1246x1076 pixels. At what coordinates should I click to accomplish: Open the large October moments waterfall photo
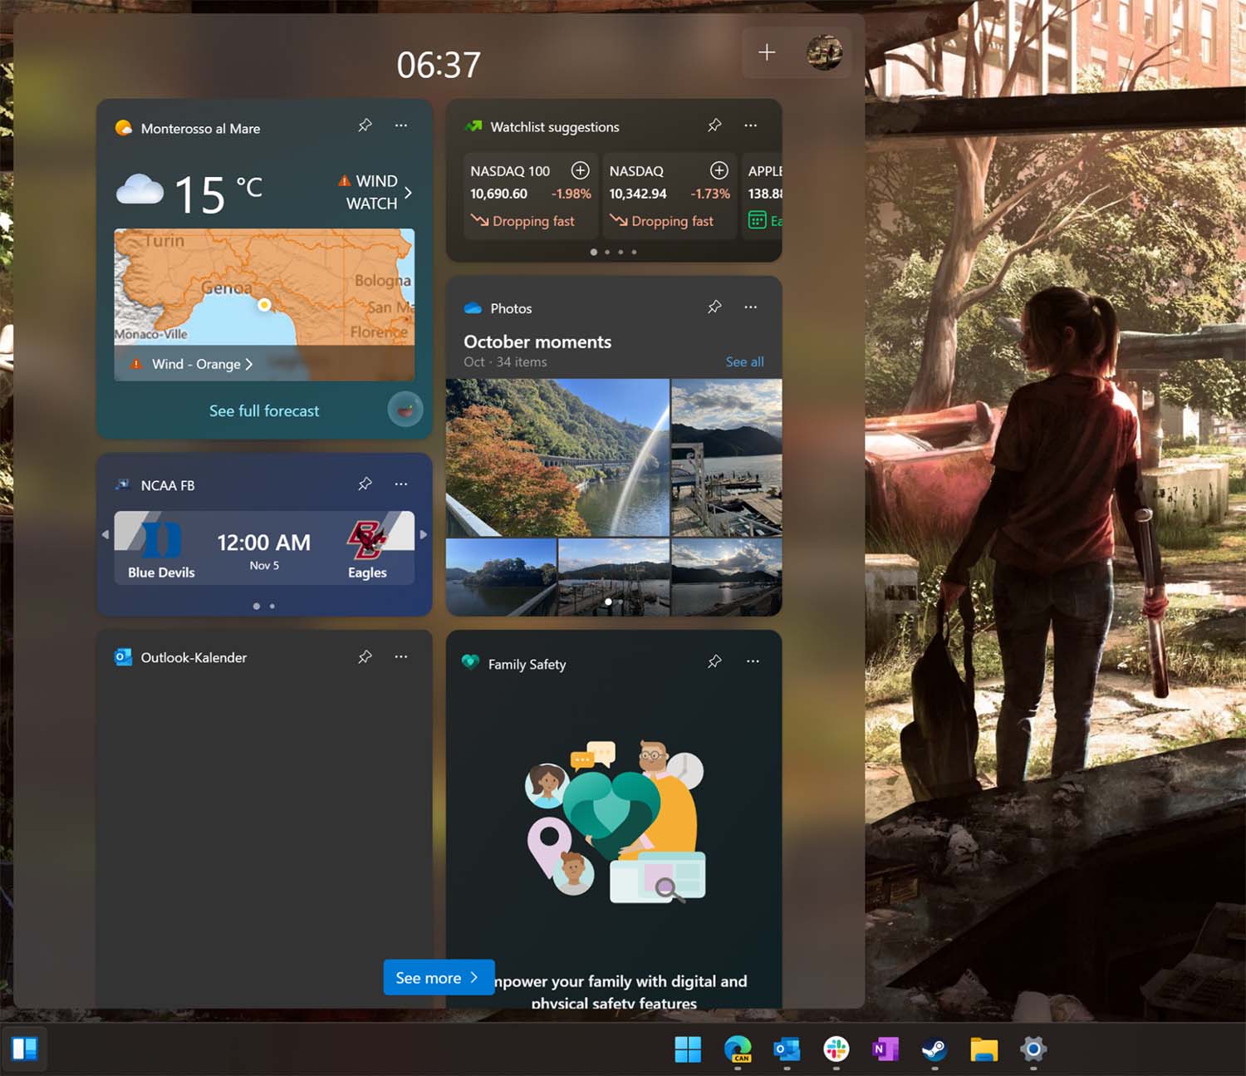[x=557, y=457]
